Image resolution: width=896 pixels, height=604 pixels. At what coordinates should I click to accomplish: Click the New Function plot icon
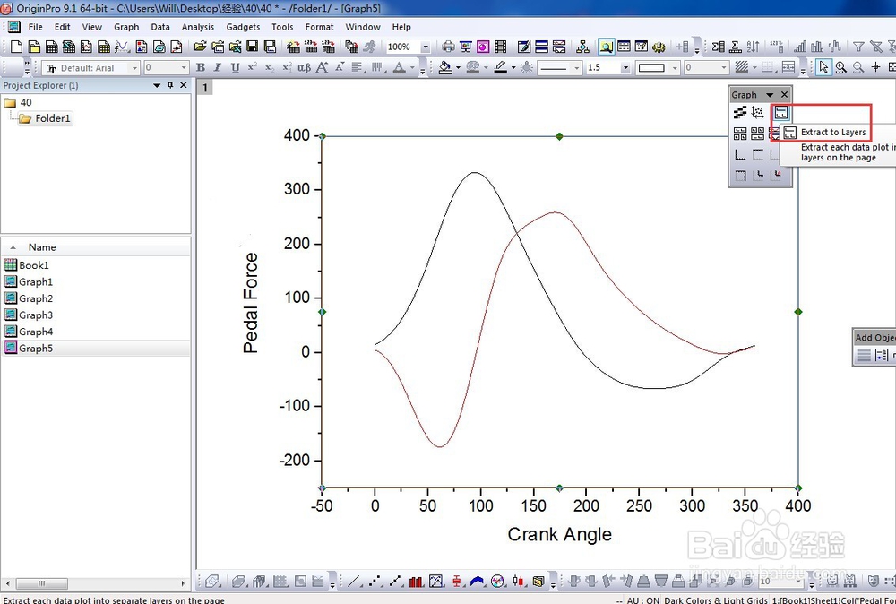tap(122, 47)
